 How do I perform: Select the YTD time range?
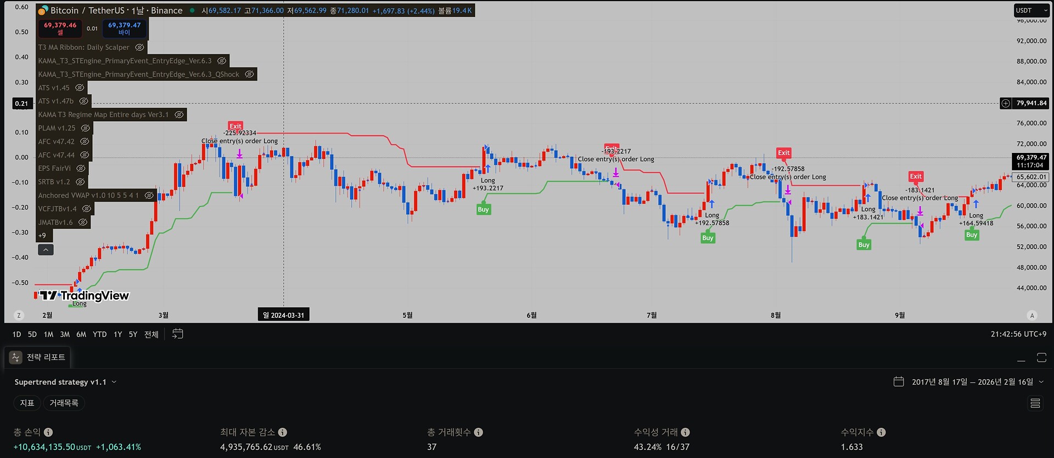(100, 334)
